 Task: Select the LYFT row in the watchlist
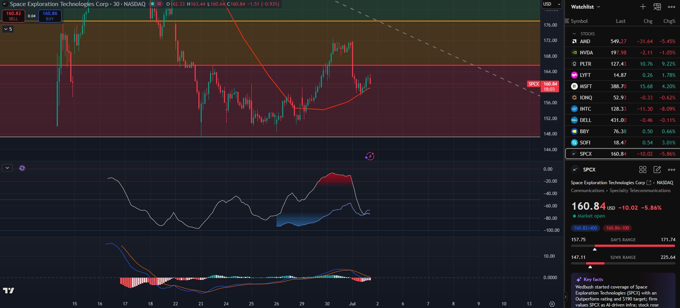pos(622,75)
